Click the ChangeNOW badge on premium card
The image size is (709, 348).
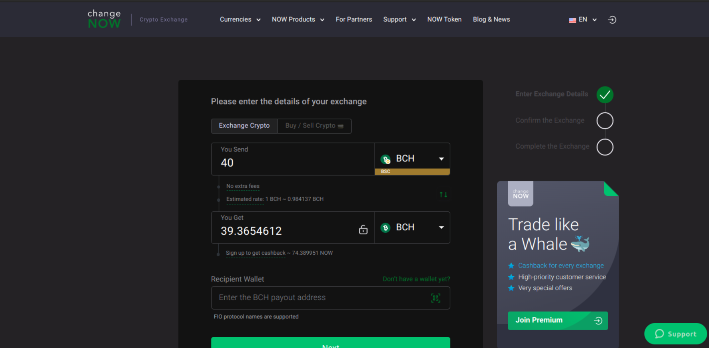[521, 194]
